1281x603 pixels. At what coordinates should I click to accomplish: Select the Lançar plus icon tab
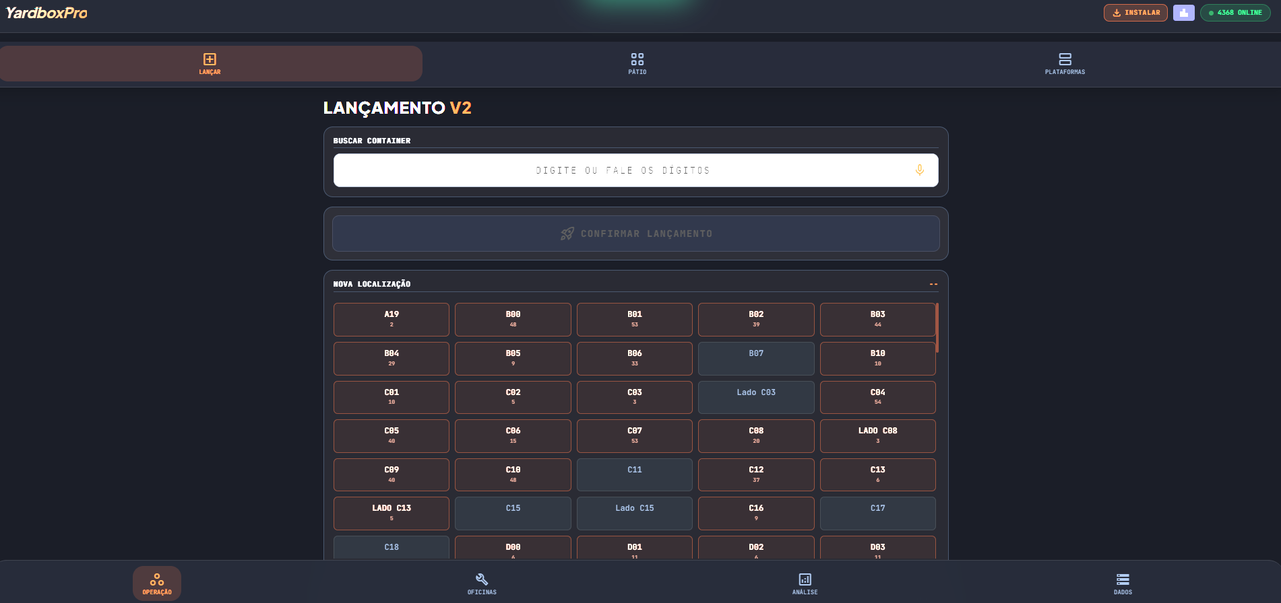point(210,63)
